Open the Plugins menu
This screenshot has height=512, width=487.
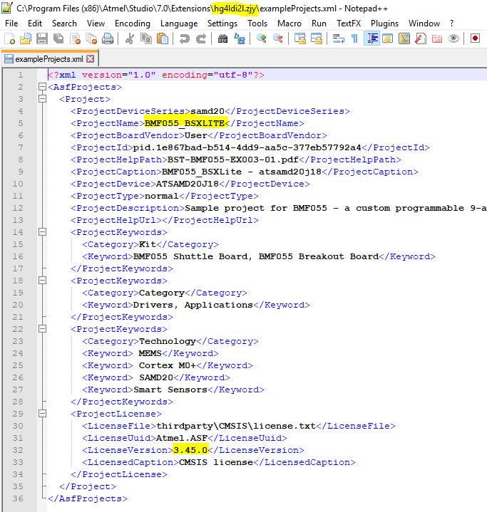click(384, 23)
